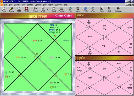Open the Settings binoculars icon
This screenshot has height=96, width=134.
(118, 9)
